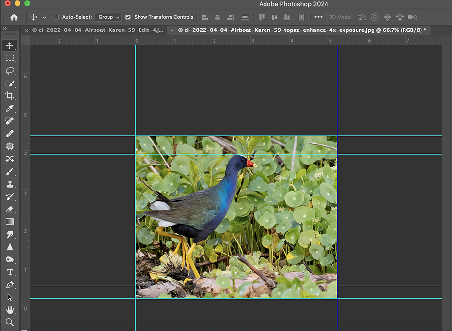Enable the Auto-Select checkbox

(x=56, y=17)
